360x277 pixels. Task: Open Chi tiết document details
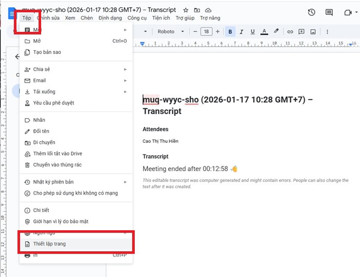76,210
